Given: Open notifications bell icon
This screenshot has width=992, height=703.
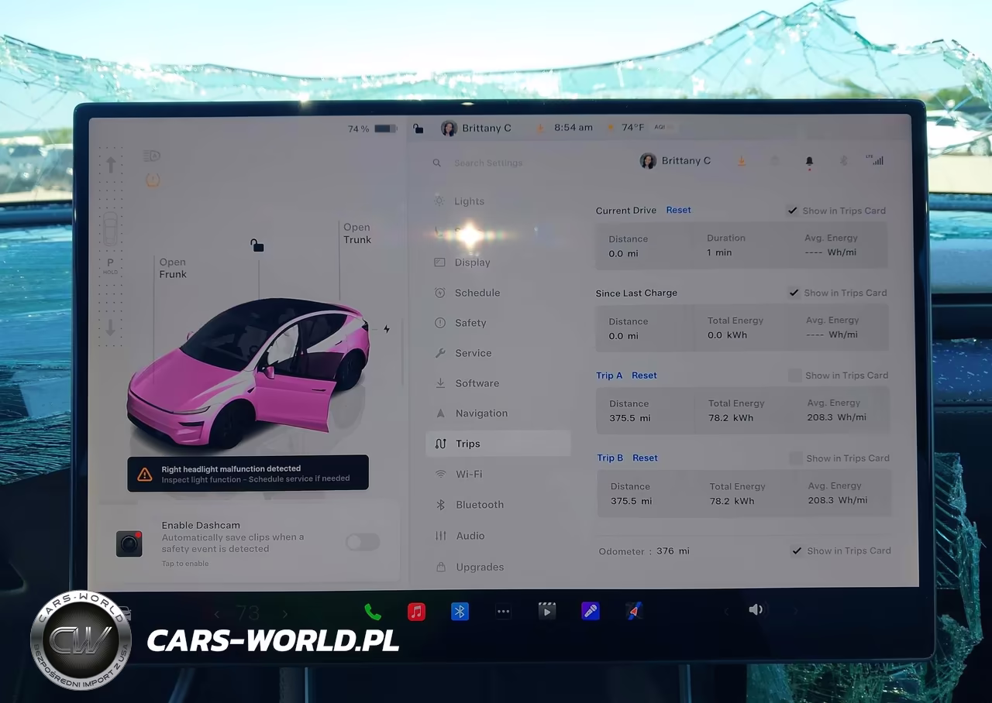Looking at the screenshot, I should [x=809, y=162].
